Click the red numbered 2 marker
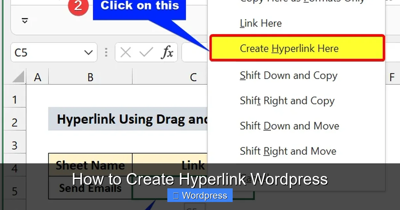The image size is (400, 210). click(x=78, y=6)
